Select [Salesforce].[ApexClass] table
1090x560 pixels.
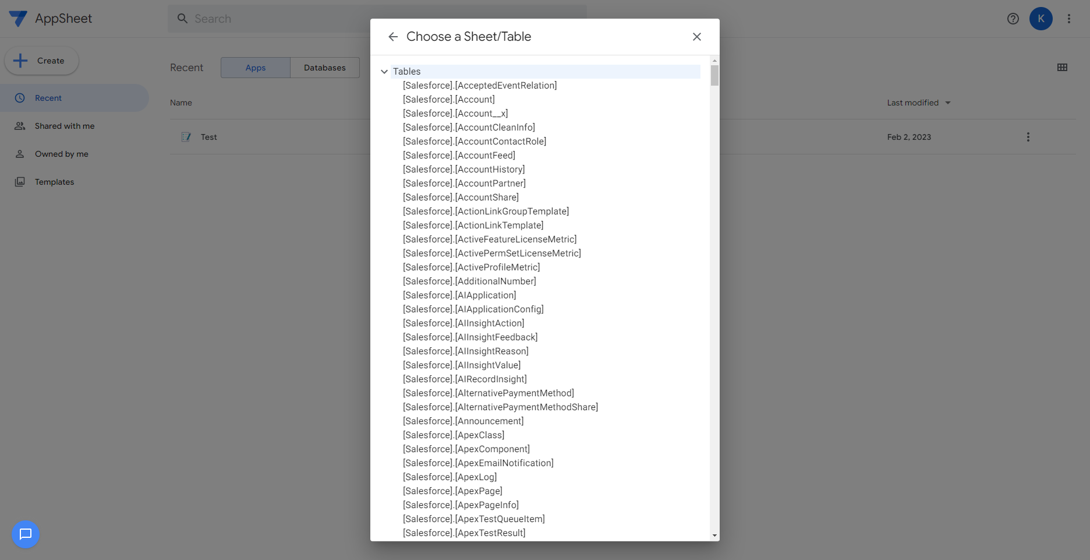[454, 435]
